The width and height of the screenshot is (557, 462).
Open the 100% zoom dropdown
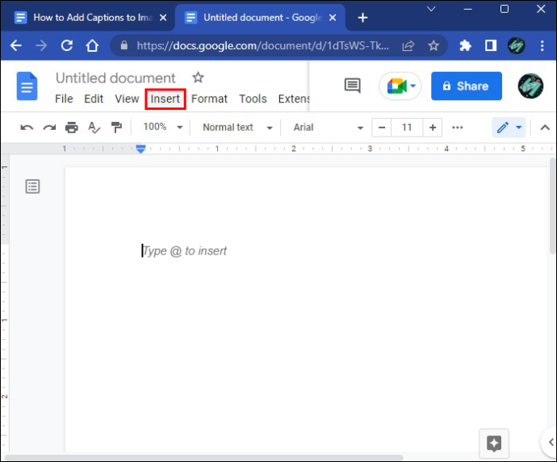pos(163,127)
